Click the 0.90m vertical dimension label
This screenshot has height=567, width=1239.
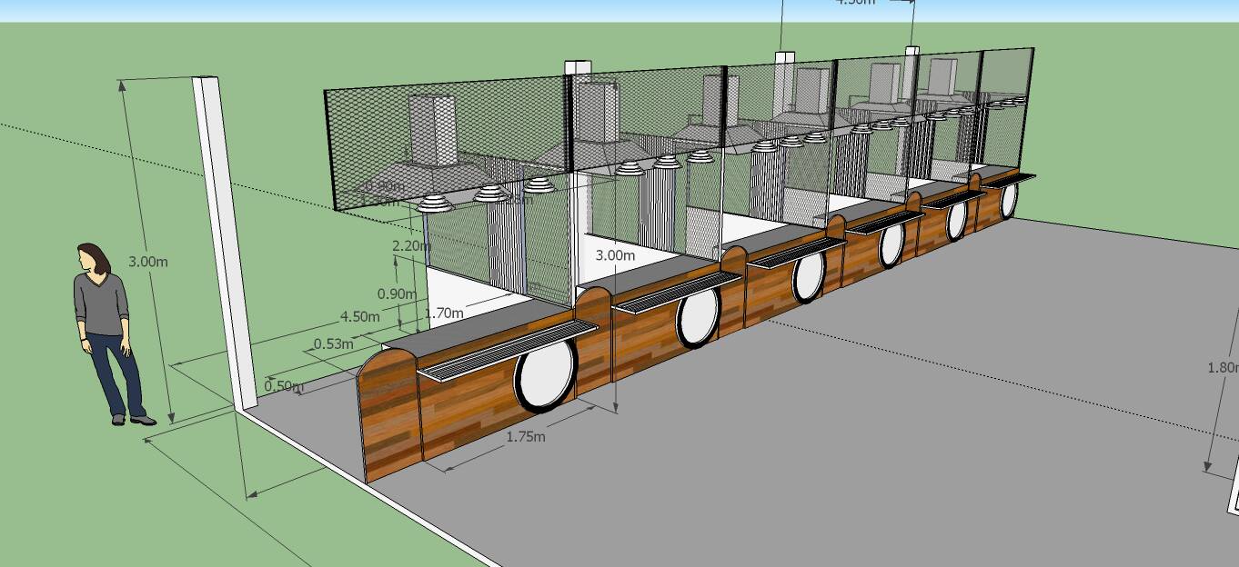tap(396, 293)
